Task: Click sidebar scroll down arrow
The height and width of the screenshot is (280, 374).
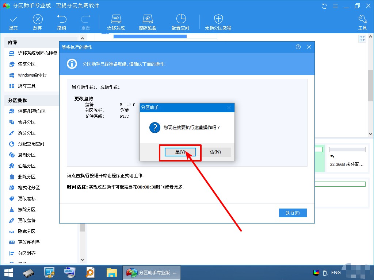Action: click(82, 260)
